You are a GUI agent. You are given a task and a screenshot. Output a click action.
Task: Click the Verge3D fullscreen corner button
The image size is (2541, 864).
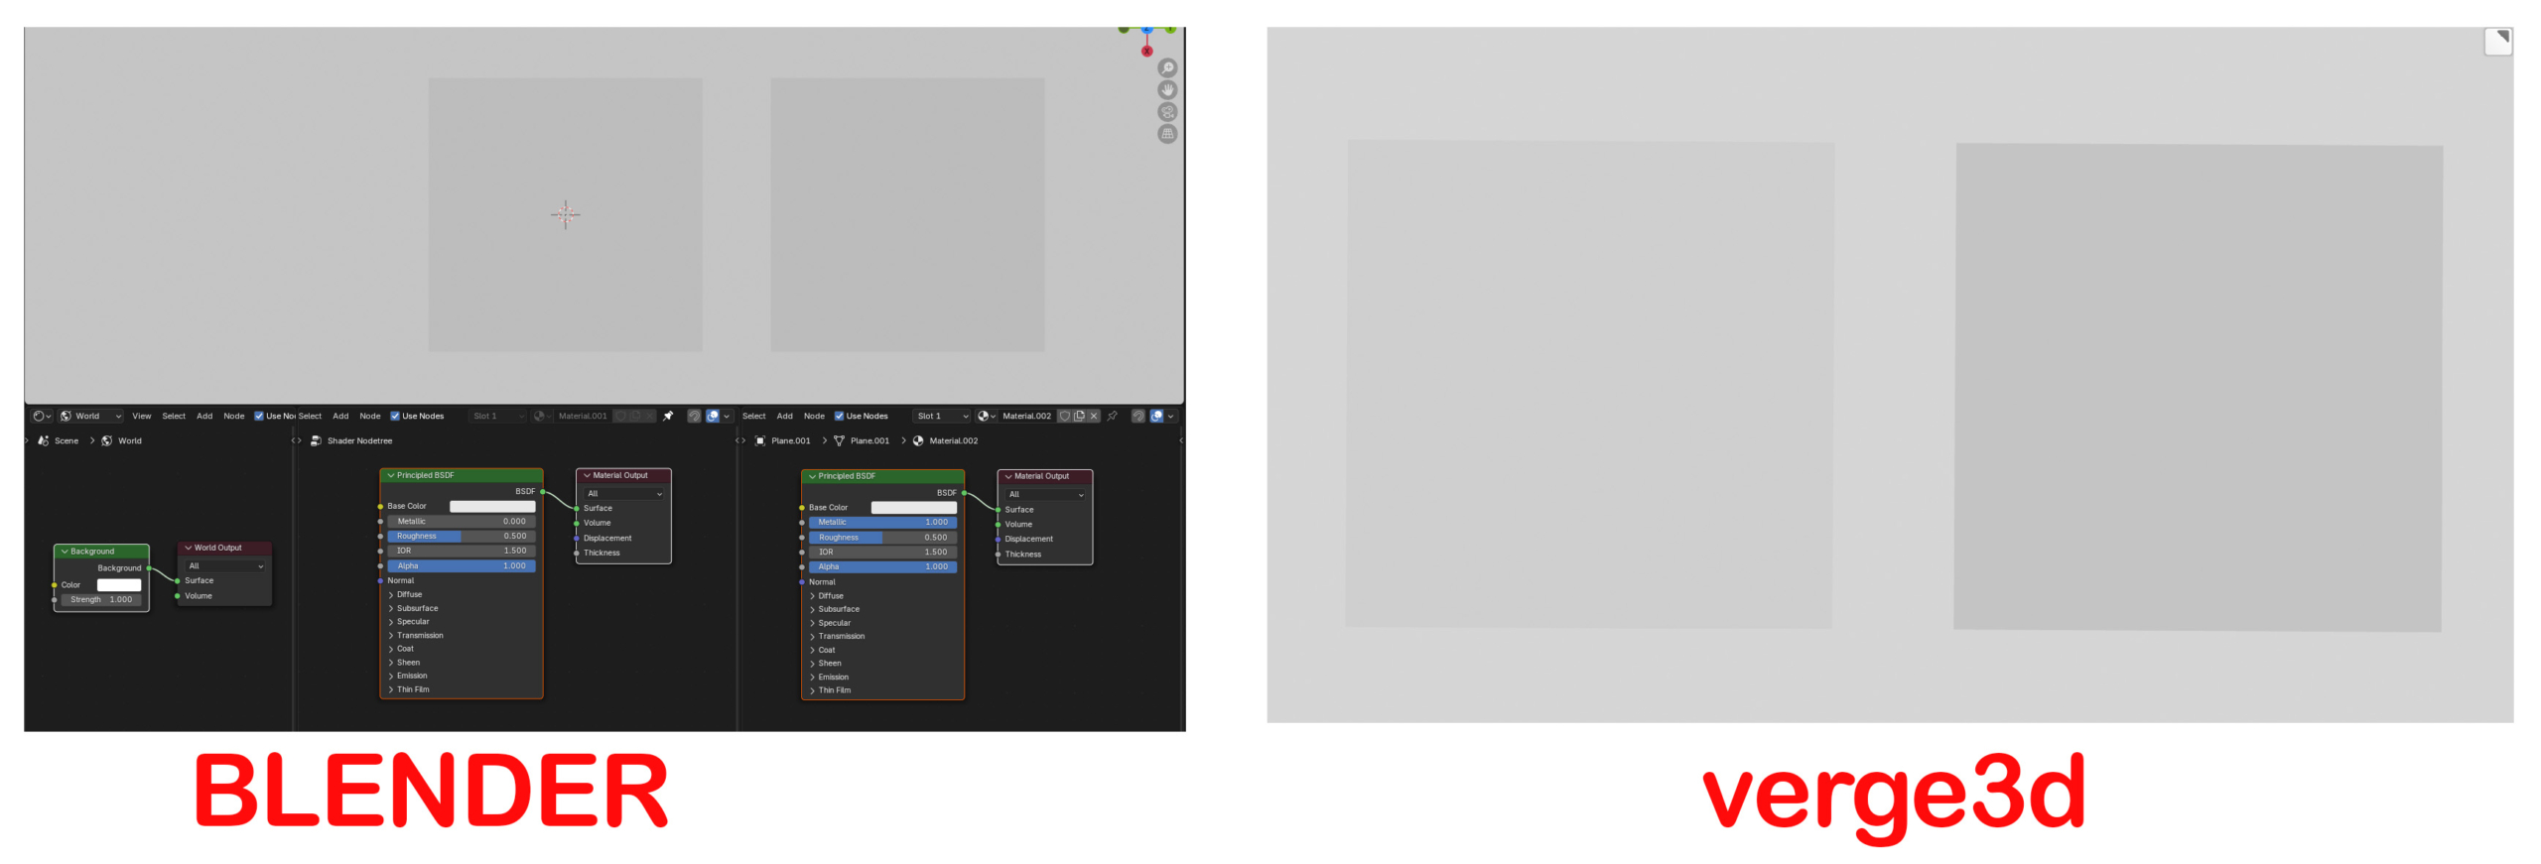[x=2498, y=41]
